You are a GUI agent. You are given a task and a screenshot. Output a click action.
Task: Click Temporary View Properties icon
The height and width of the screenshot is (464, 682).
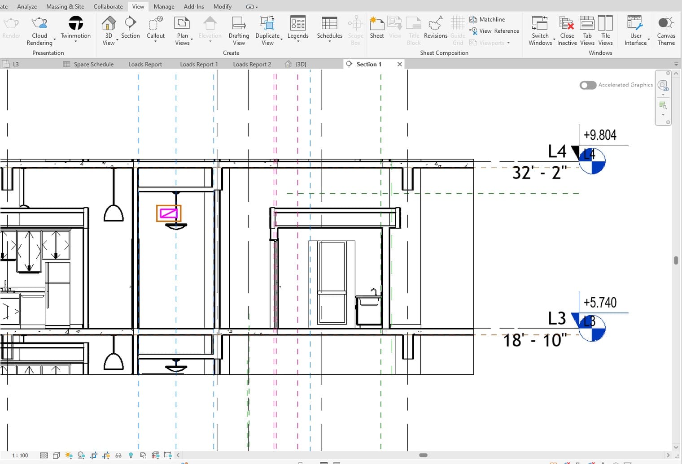coord(143,455)
